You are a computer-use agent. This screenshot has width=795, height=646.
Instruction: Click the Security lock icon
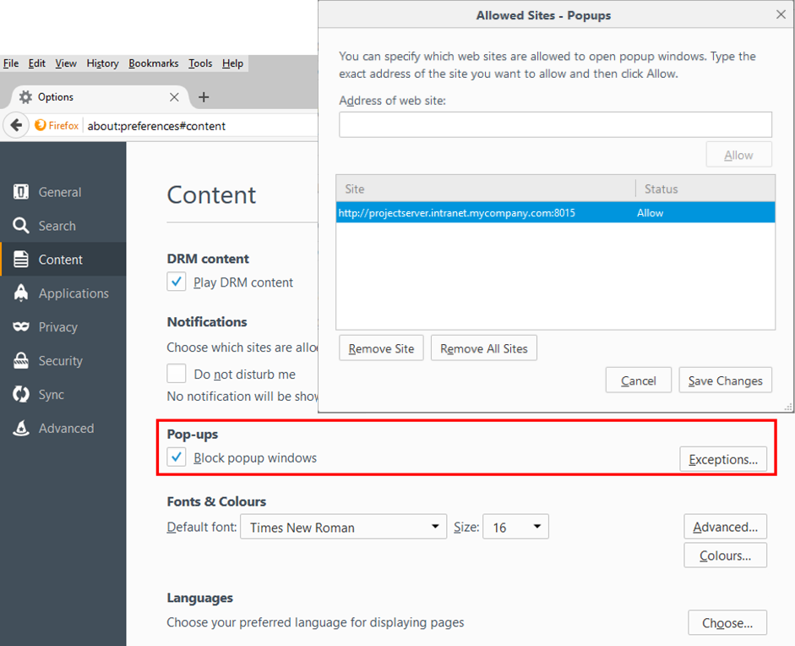21,361
